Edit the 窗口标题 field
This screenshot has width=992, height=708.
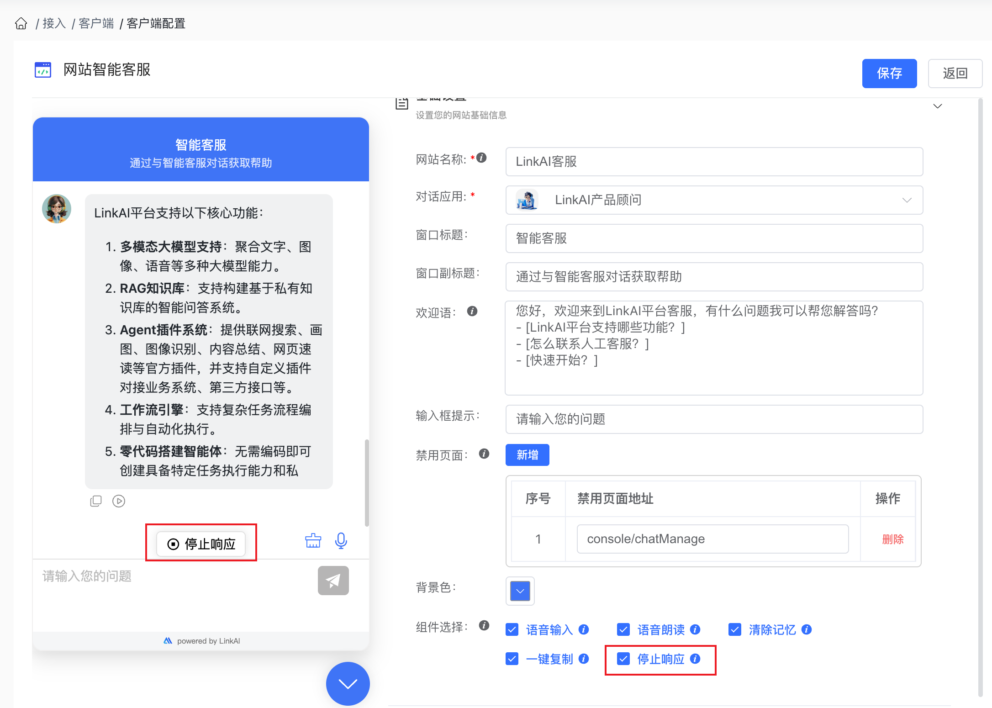(714, 238)
